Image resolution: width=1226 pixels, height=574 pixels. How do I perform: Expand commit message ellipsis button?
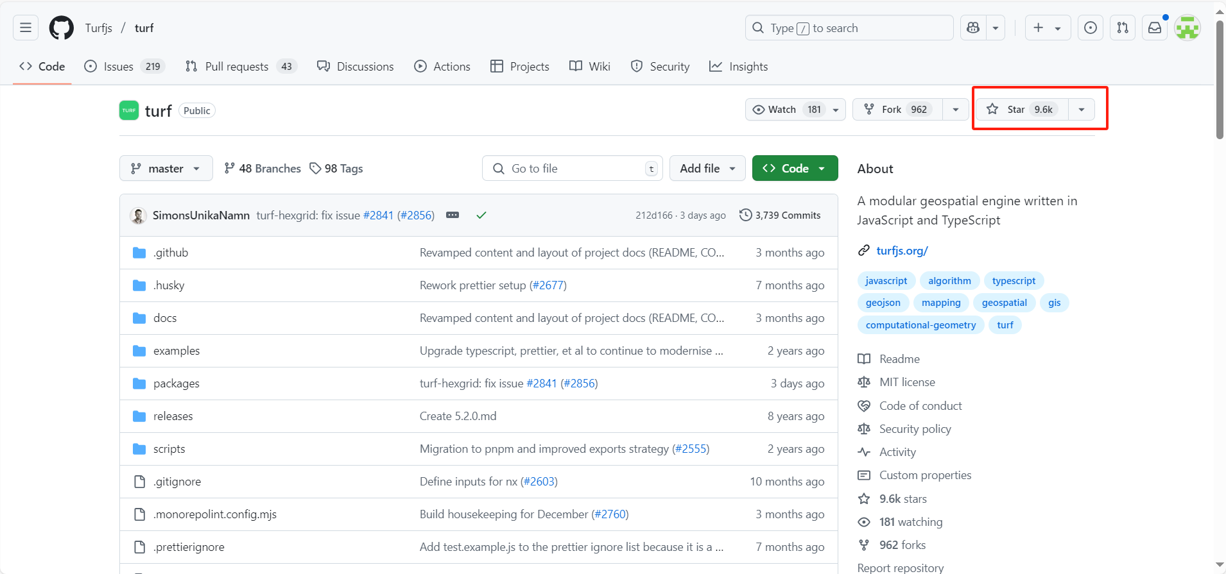453,215
